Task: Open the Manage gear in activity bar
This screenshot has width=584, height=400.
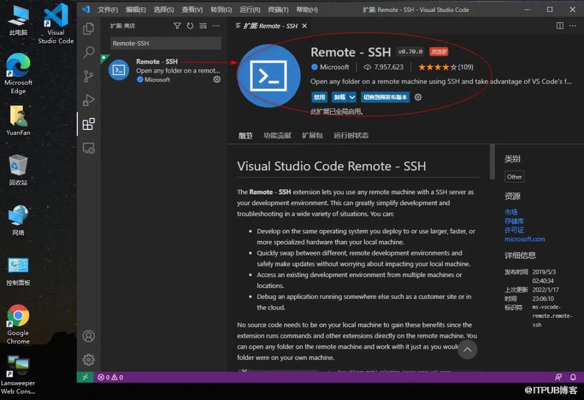Action: click(x=89, y=359)
